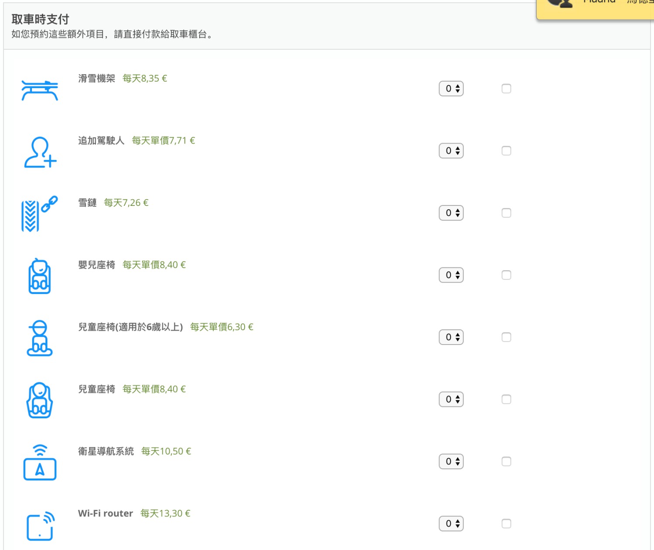
Task: Enable the 追加駕駛人 checkbox
Action: pos(506,151)
